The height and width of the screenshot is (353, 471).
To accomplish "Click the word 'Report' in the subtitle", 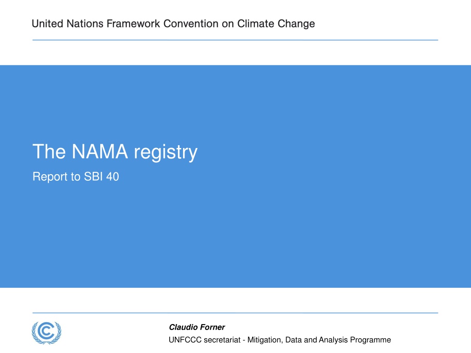I will tap(50, 177).
